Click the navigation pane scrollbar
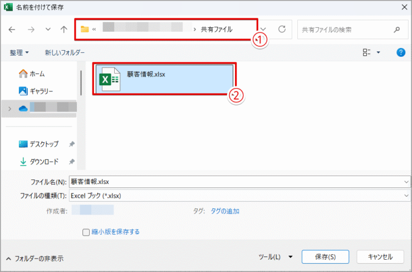Image resolution: width=412 pixels, height=272 pixels. (81, 83)
